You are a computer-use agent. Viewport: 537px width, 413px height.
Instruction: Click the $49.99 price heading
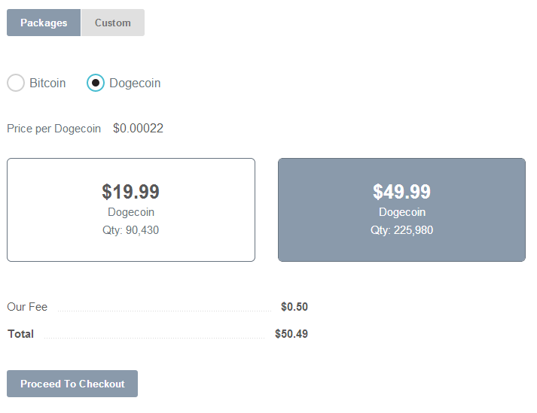pyautogui.click(x=401, y=192)
